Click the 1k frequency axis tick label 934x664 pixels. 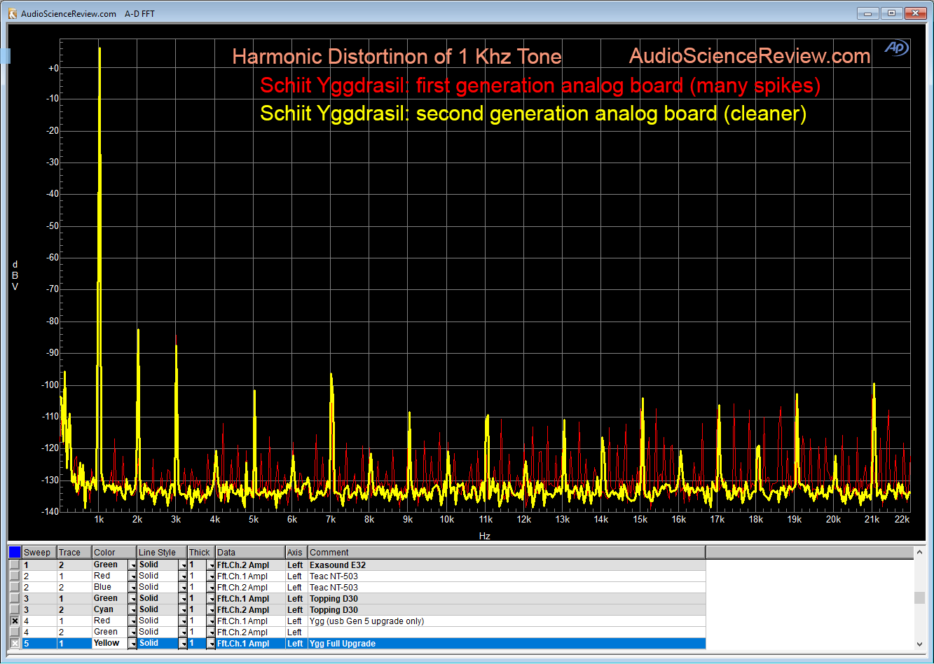pos(99,520)
